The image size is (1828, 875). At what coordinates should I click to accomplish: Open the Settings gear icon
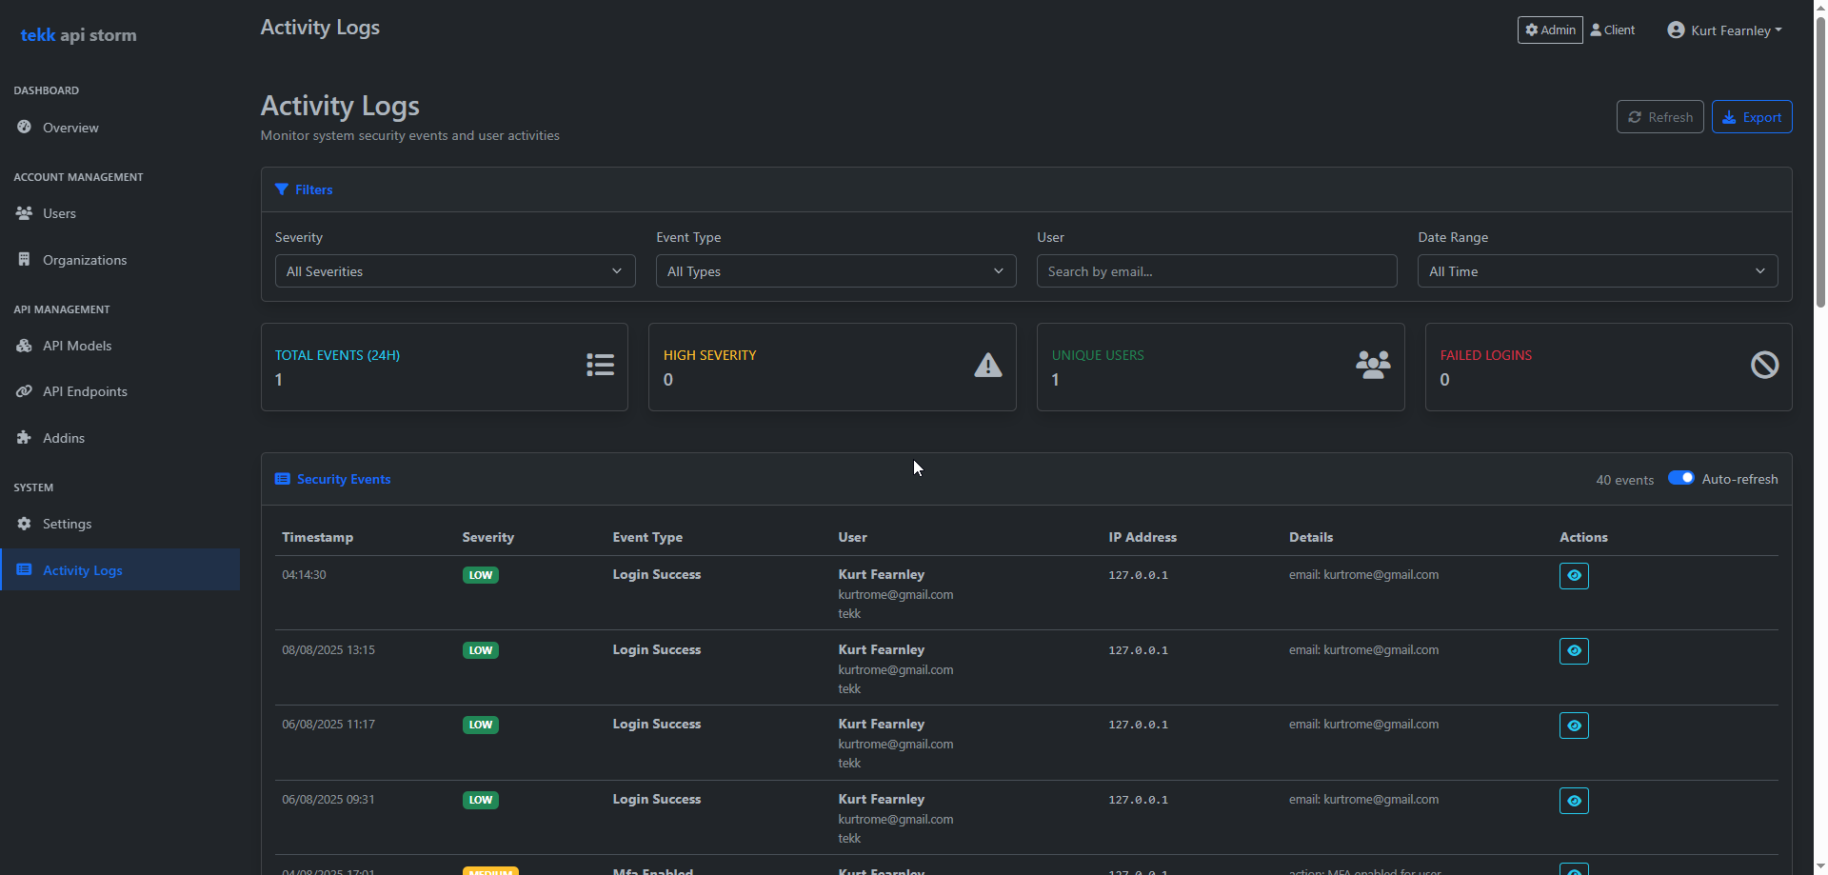(x=23, y=523)
